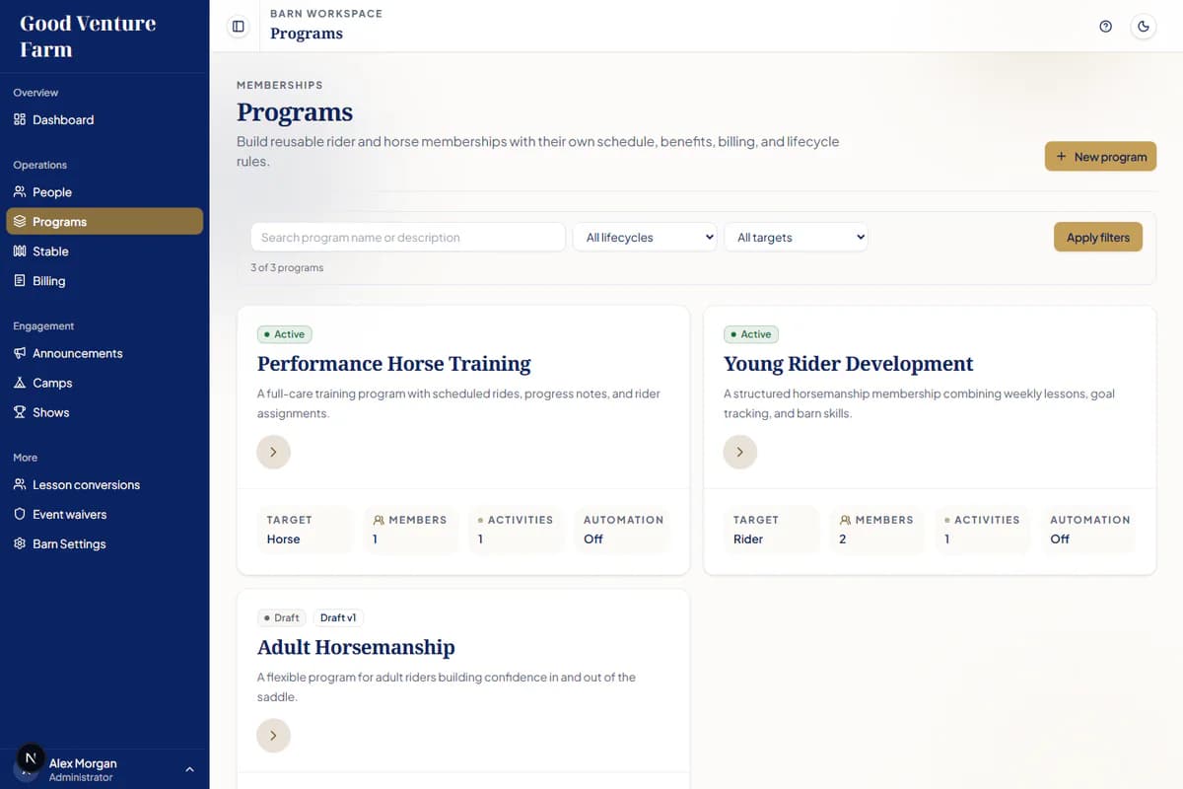Screen dimensions: 1183x789
Task: Click the New program button
Action: [1100, 156]
